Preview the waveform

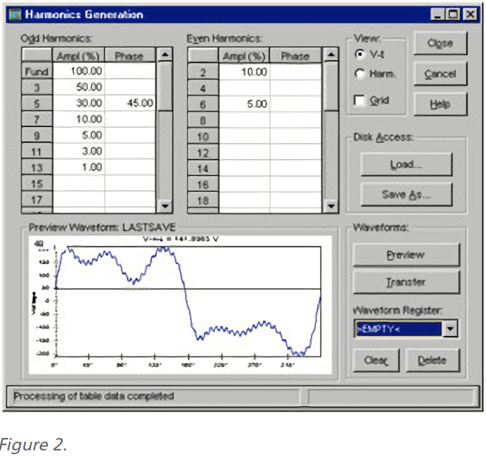pyautogui.click(x=406, y=255)
